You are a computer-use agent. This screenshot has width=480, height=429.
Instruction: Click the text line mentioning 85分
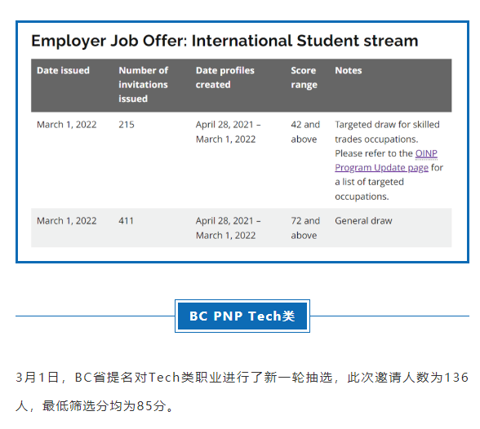[95, 406]
